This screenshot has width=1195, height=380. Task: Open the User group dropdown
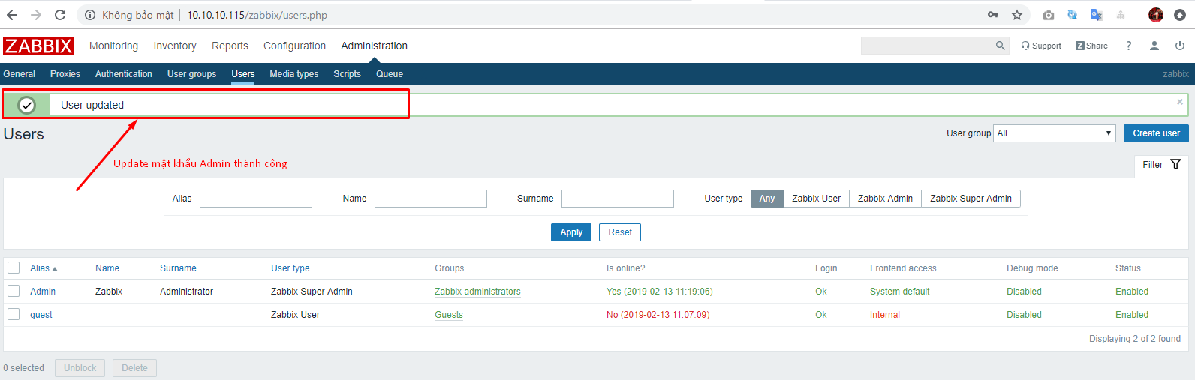click(1054, 133)
